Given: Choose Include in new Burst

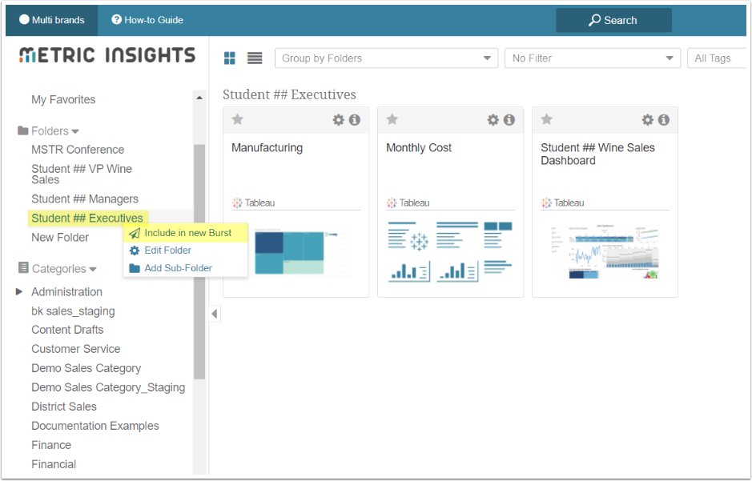Looking at the screenshot, I should click(x=187, y=233).
